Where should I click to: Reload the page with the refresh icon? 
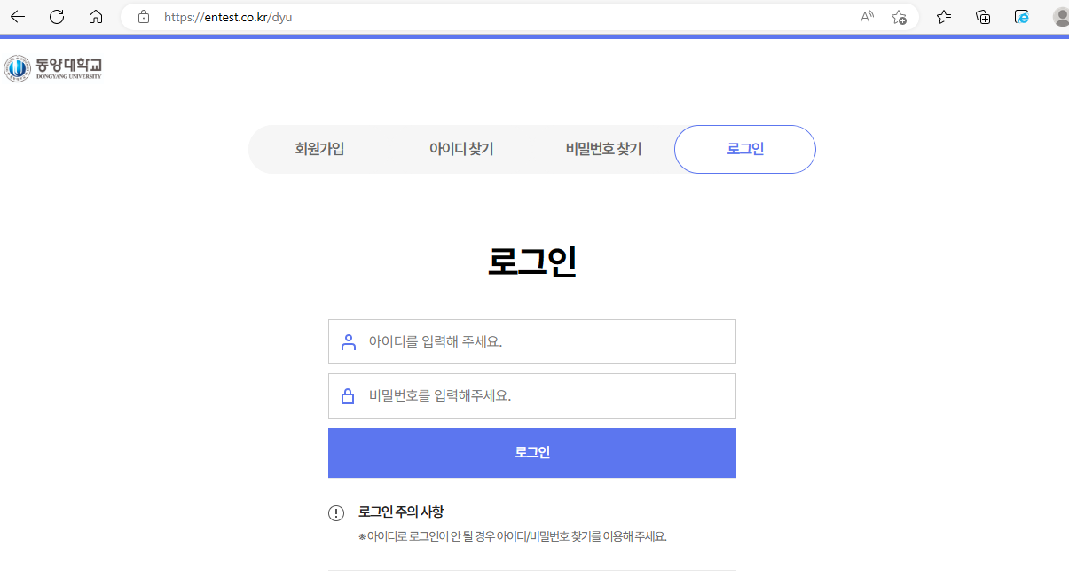tap(57, 17)
